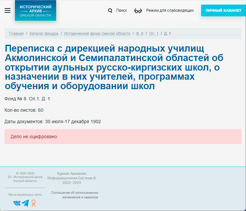Open Личный кабинет

[223, 10]
